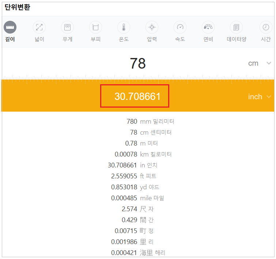Image resolution: width=276 pixels, height=259 pixels.
Task: Open the 온도 tab label
Action: click(x=124, y=39)
